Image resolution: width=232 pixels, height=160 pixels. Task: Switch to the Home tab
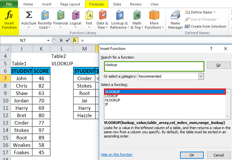pyautogui.click(x=28, y=4)
